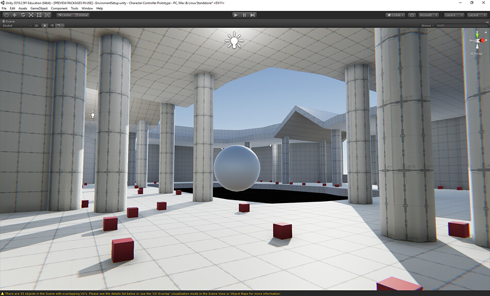This screenshot has width=490, height=296.
Task: Select the small left light gizmo
Action: click(x=92, y=115)
